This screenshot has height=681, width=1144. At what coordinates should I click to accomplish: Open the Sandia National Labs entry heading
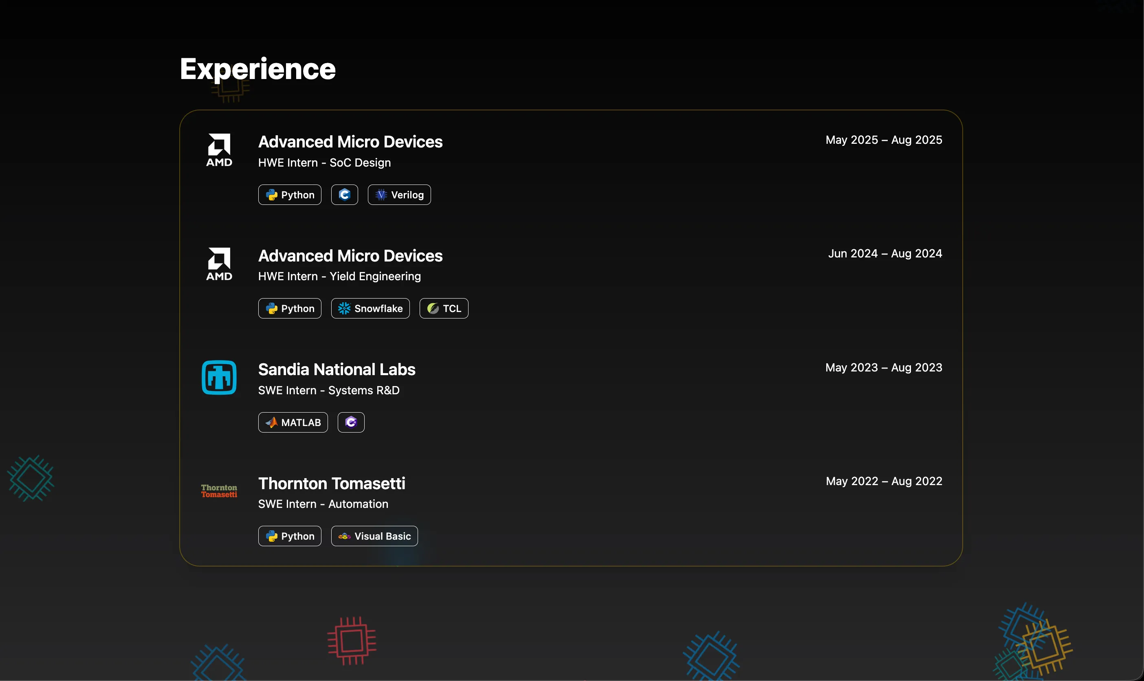337,369
